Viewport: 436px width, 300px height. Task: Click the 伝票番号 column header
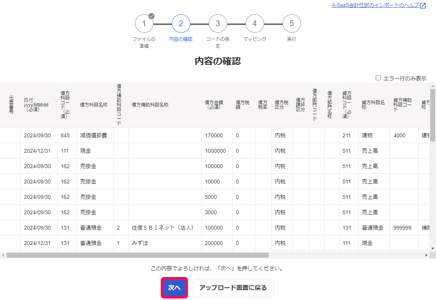pos(11,105)
